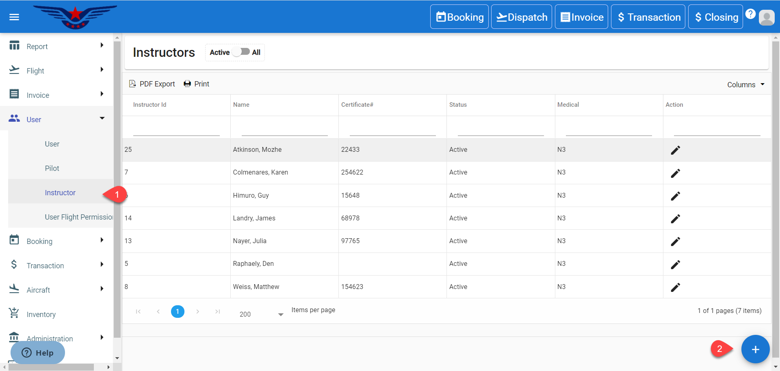Open User Flight Permission menu item
Screen dimensions: 780x371
point(79,217)
